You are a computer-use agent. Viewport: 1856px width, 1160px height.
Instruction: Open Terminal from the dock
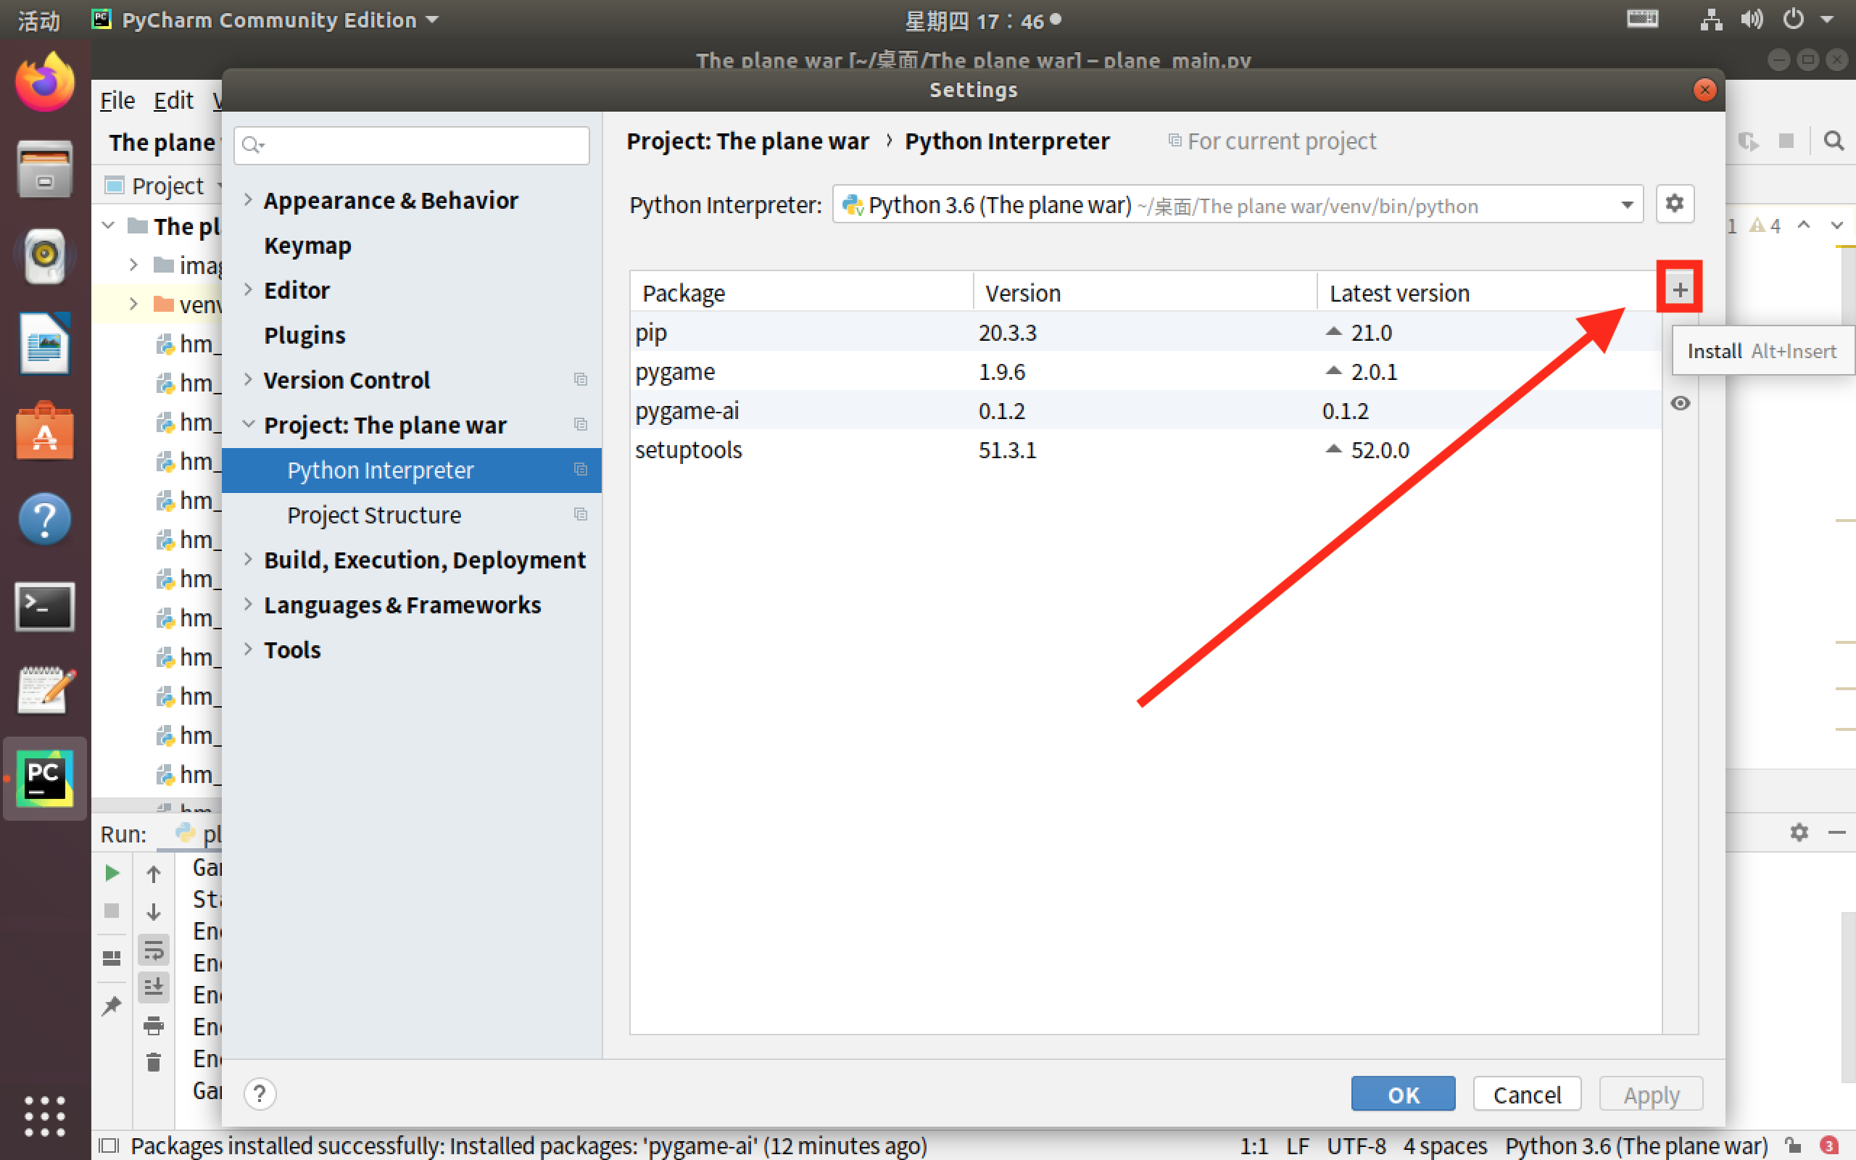click(44, 607)
